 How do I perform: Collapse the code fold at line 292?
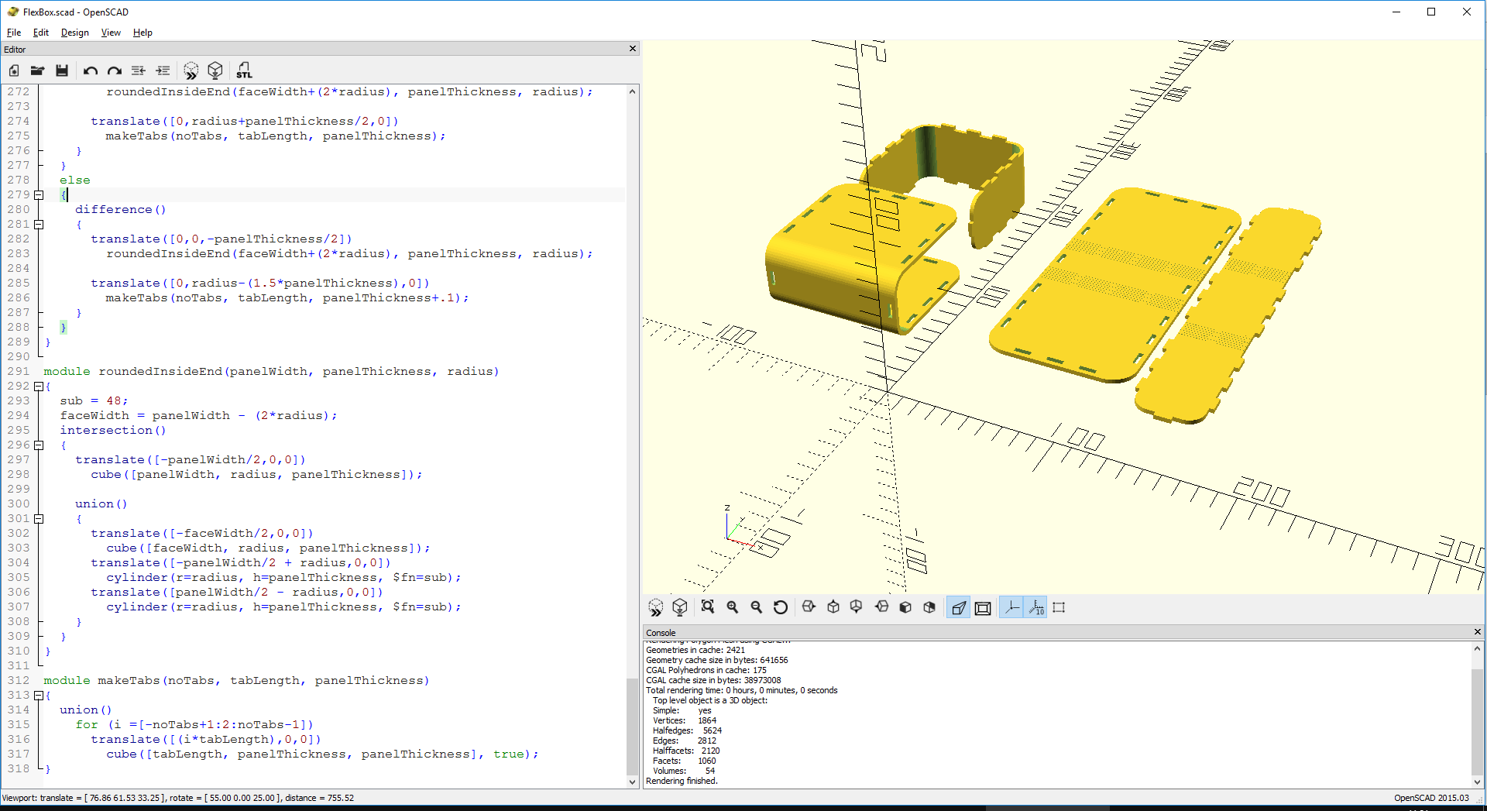click(x=39, y=387)
